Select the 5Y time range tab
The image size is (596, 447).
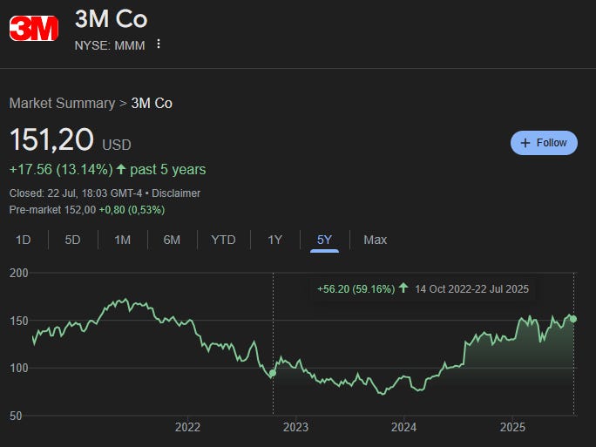click(x=324, y=240)
